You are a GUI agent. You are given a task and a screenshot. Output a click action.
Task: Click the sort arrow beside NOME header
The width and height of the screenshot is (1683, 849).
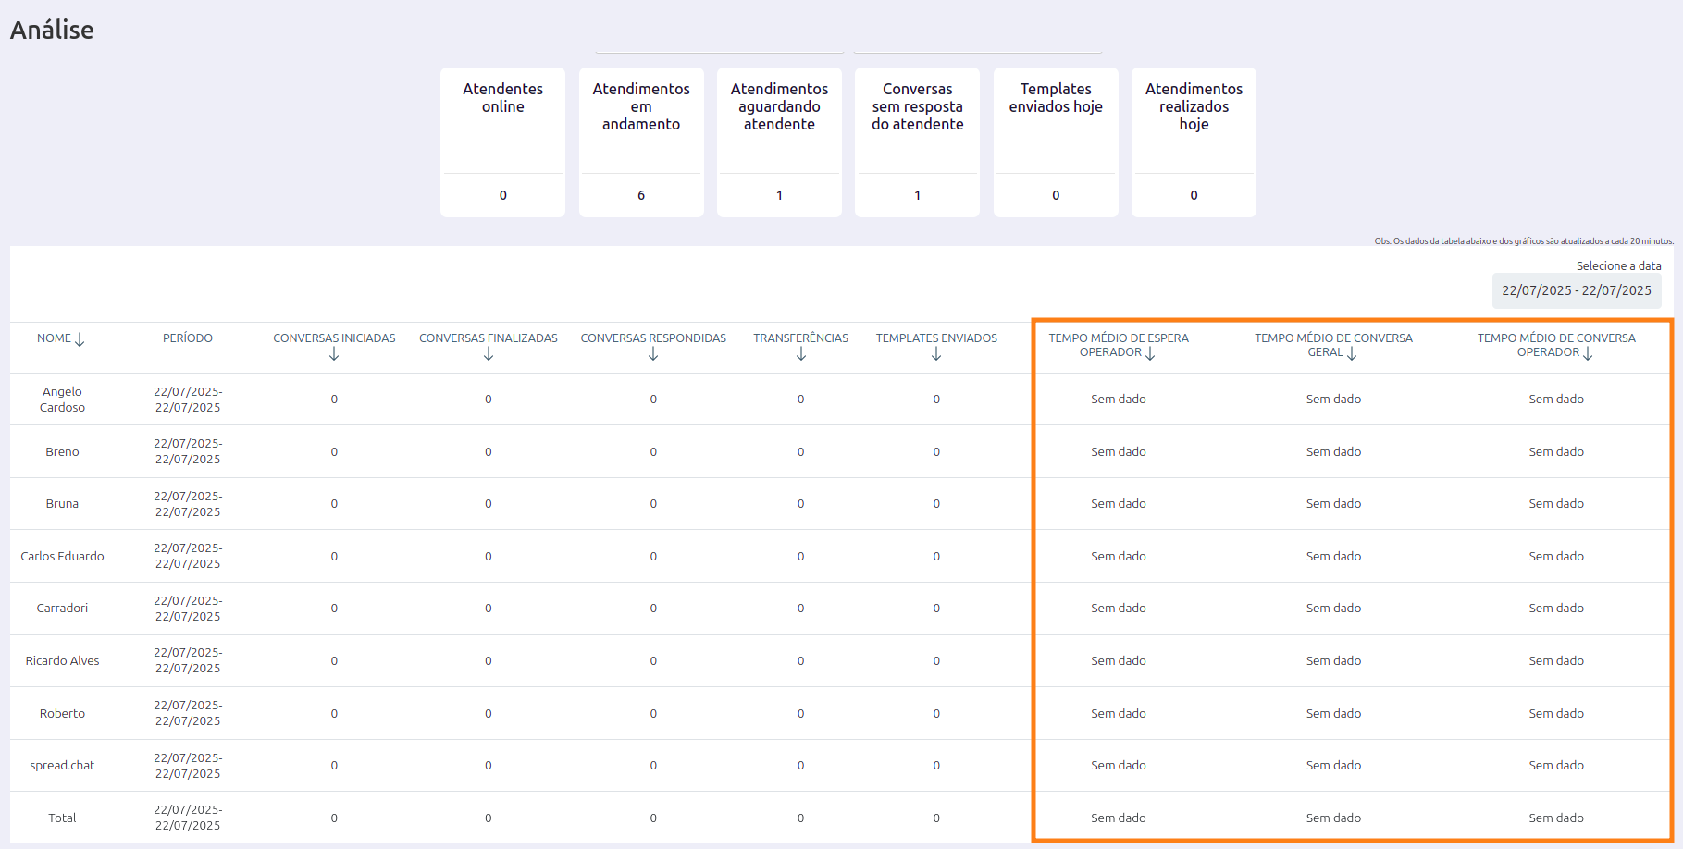(80, 339)
